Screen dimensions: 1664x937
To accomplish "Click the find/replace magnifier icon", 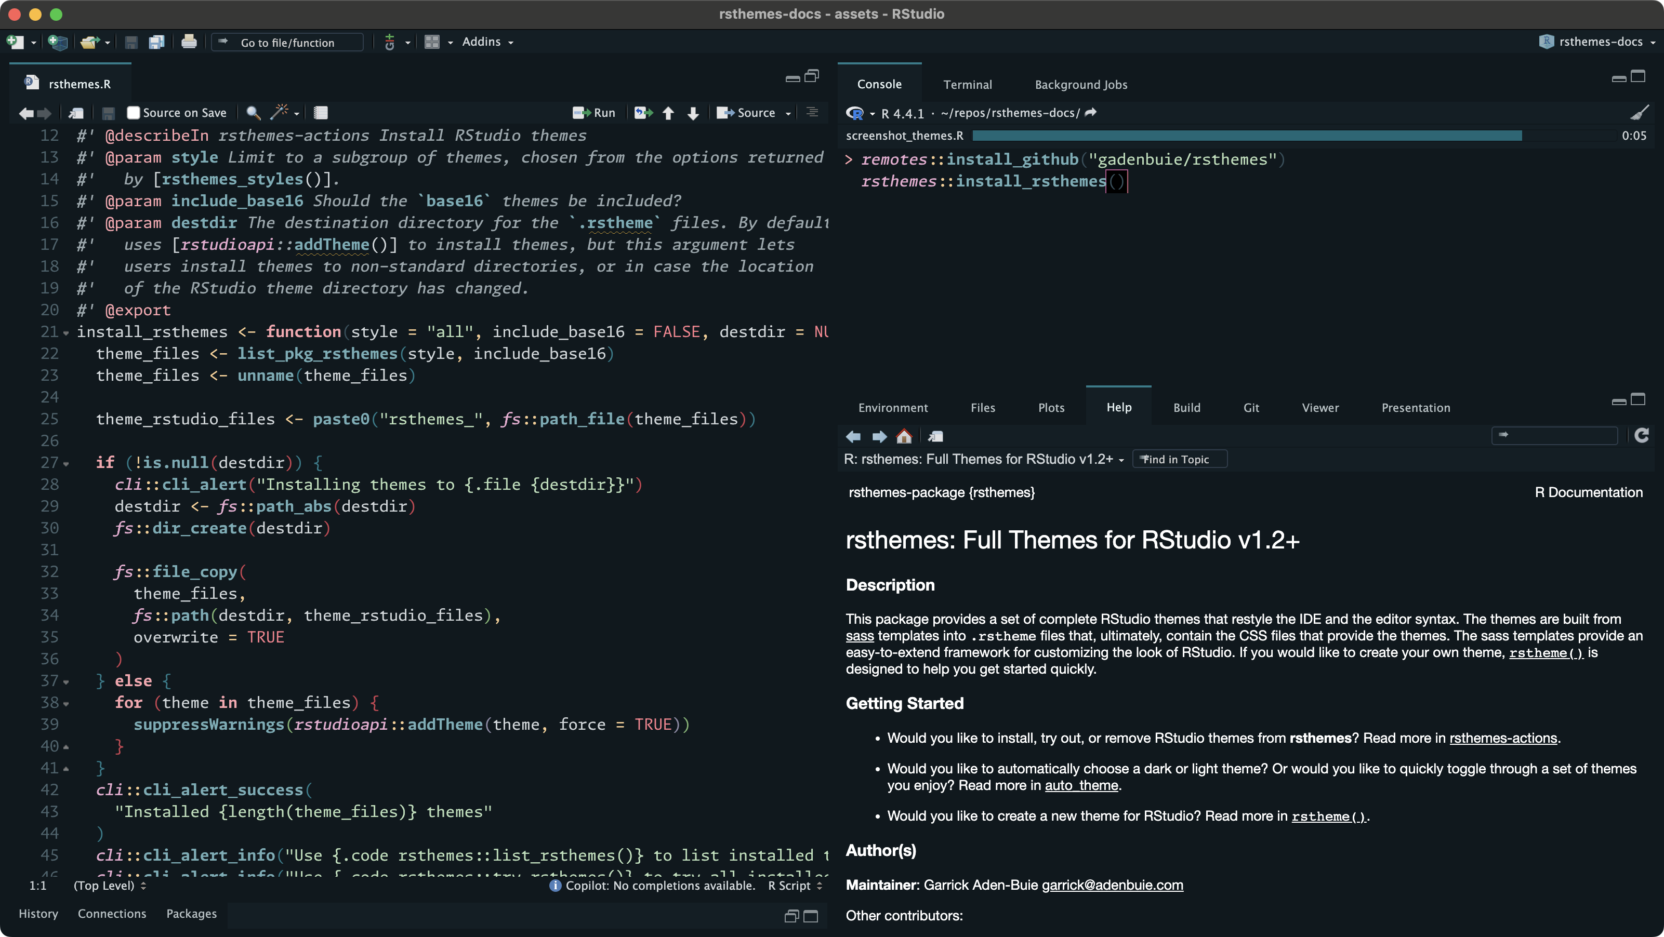I will coord(253,113).
